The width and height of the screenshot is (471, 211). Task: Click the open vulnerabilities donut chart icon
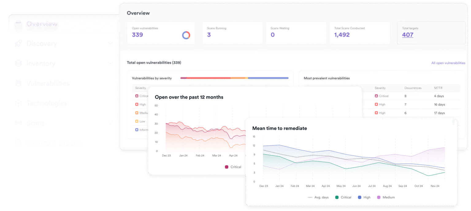[x=186, y=35]
